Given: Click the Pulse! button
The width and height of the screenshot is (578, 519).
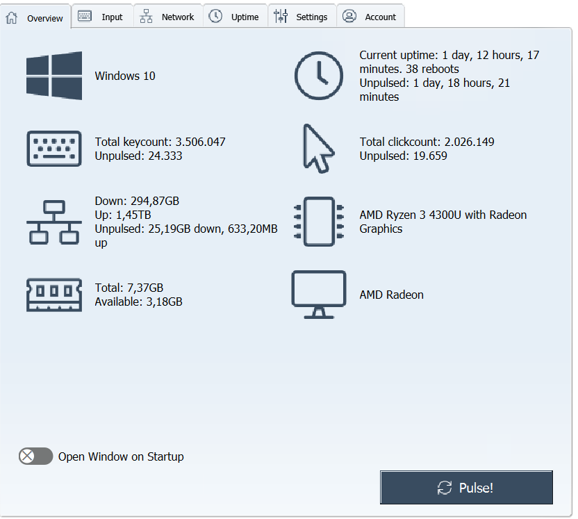Looking at the screenshot, I should pyautogui.click(x=466, y=487).
